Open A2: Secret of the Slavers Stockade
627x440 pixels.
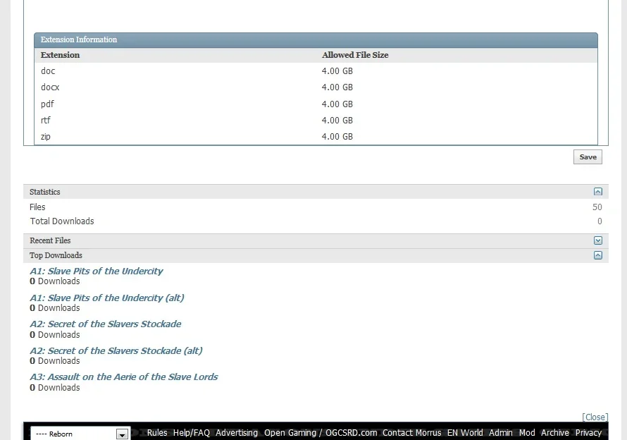pyautogui.click(x=105, y=324)
